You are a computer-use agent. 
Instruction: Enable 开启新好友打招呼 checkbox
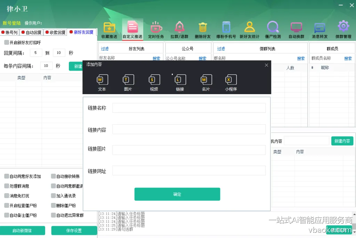click(7, 42)
